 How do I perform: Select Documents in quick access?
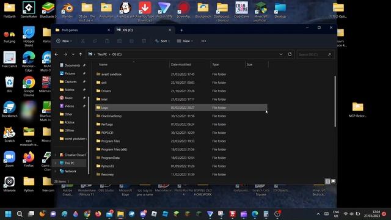72,65
